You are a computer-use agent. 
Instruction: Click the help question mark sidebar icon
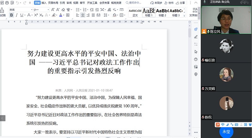pyautogui.click(x=196, y=59)
